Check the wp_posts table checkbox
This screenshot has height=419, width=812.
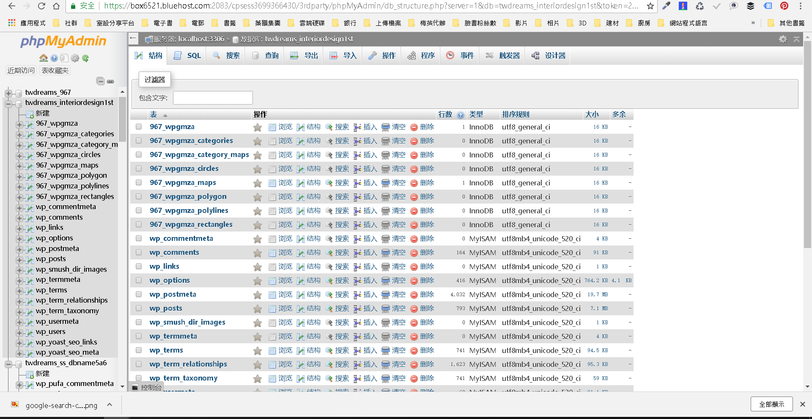pyautogui.click(x=139, y=308)
